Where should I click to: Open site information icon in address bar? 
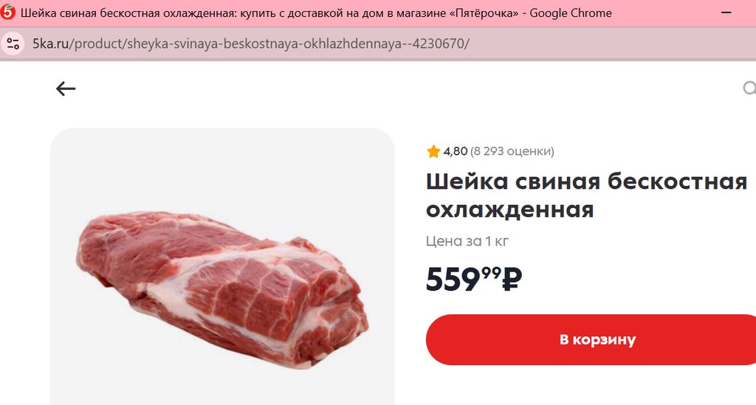13,44
